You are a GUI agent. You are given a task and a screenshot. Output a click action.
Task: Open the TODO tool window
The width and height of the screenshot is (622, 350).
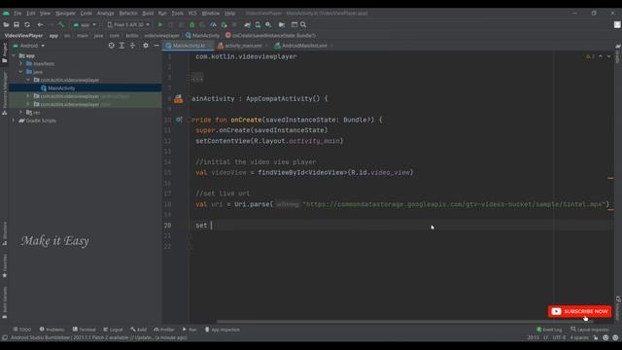pos(21,330)
